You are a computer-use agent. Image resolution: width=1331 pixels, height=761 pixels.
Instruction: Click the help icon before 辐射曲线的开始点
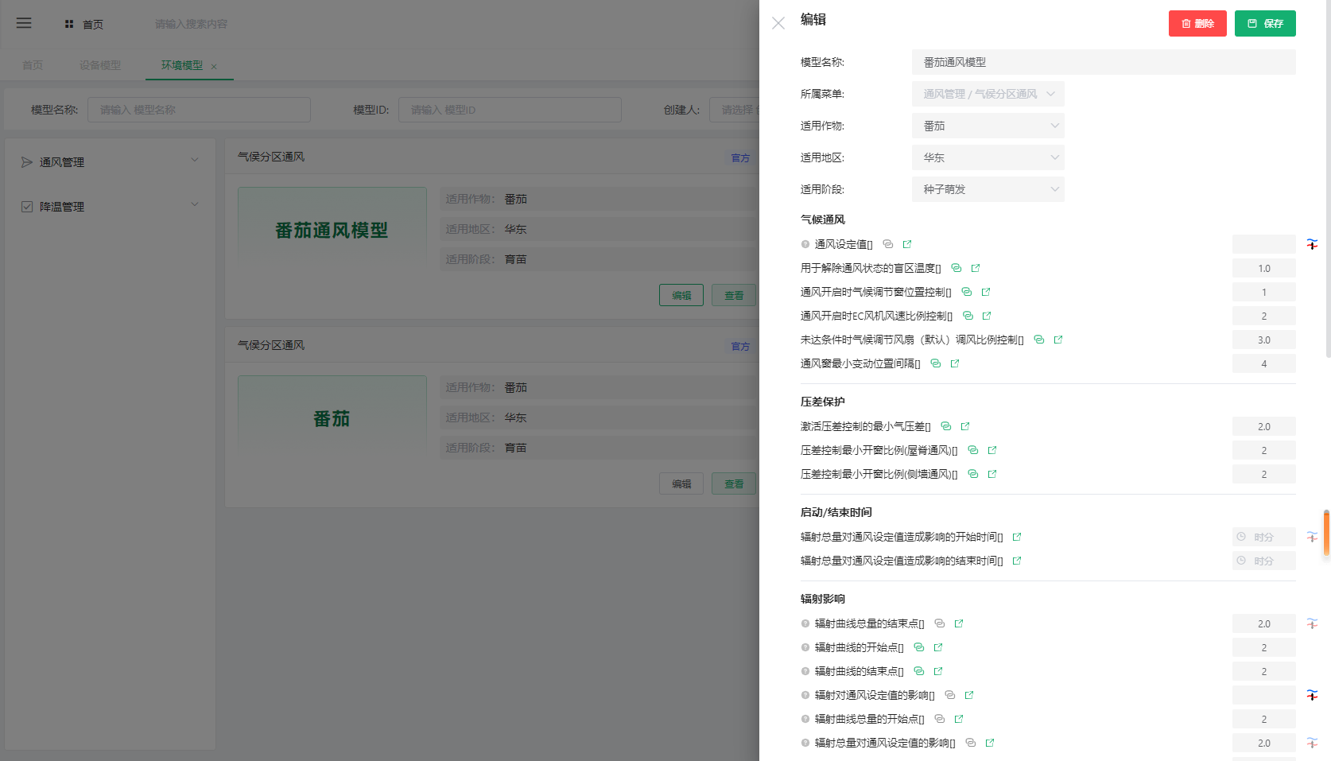click(805, 647)
